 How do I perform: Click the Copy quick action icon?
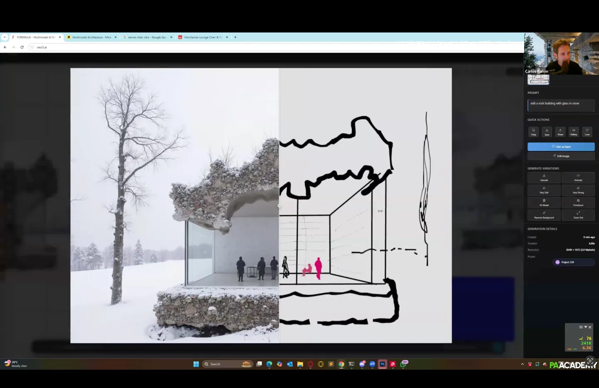pyautogui.click(x=533, y=132)
